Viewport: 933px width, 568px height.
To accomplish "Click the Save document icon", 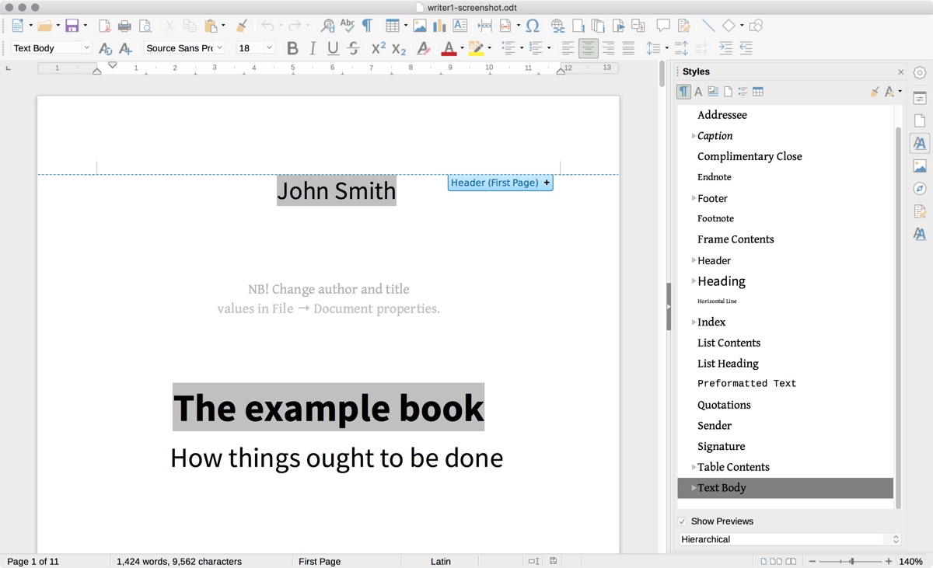I will (x=72, y=26).
